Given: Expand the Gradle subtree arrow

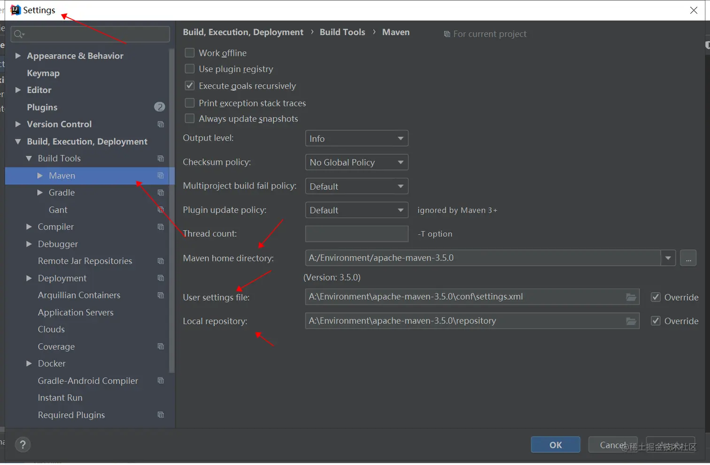Looking at the screenshot, I should click(x=40, y=193).
